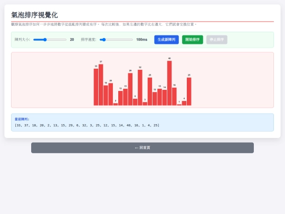This screenshot has height=214, width=285.
Task: Adjust the 陣列大小 slider
Action: pyautogui.click(x=50, y=40)
